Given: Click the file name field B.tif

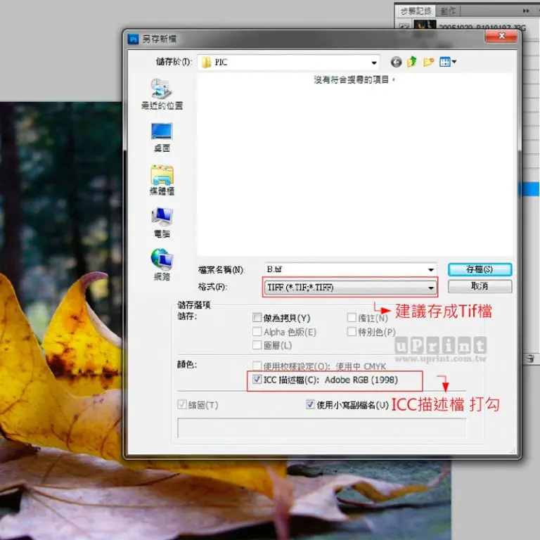Looking at the screenshot, I should [345, 269].
